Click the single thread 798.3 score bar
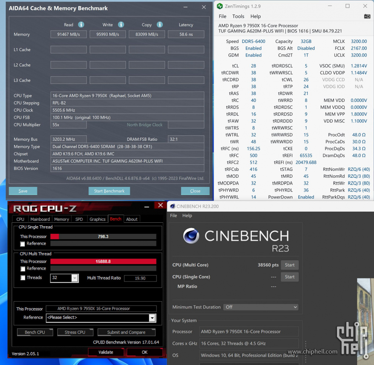The image size is (374, 365). (103, 236)
